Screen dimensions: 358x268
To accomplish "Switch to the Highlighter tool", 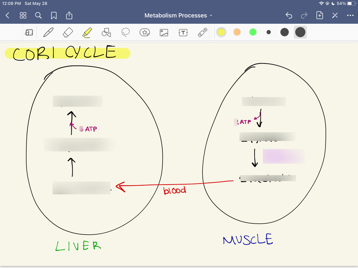I will (x=87, y=32).
